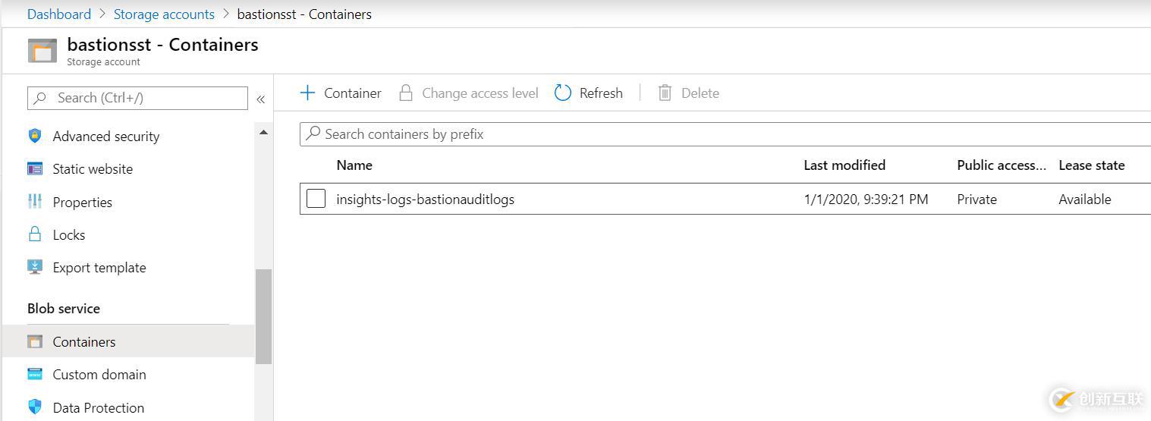This screenshot has height=421, width=1151.
Task: Click the Change access level lock icon
Action: 406,93
